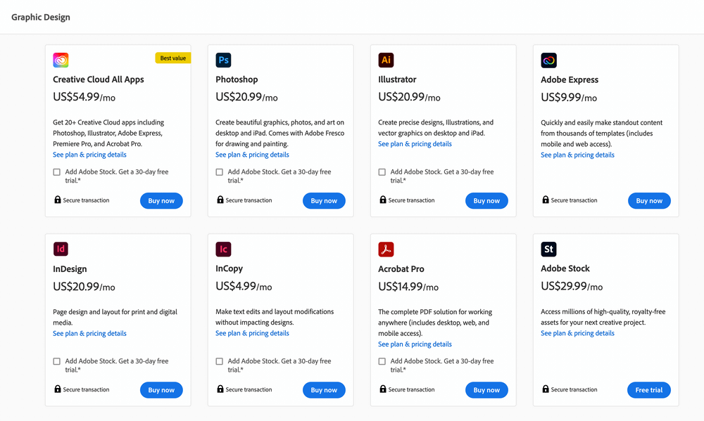
Task: Click the Acrobat Pro icon
Action: pos(386,249)
